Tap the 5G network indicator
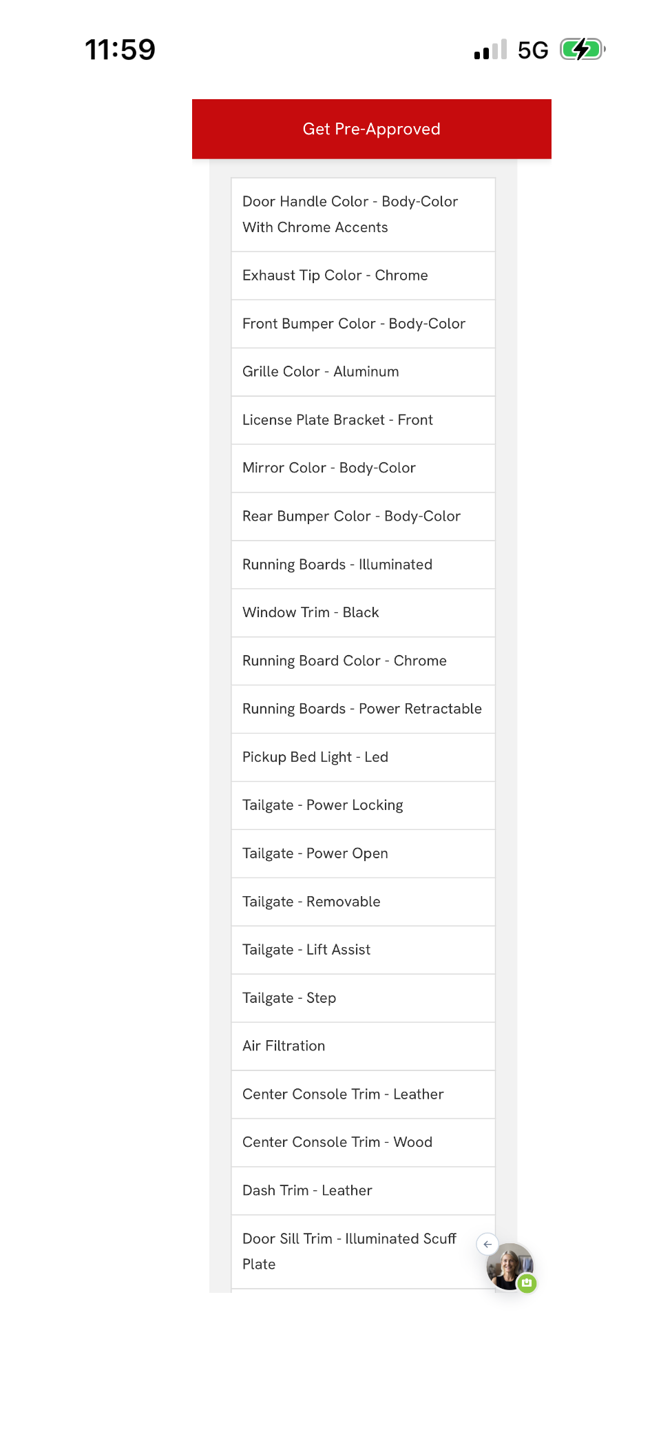 [533, 50]
